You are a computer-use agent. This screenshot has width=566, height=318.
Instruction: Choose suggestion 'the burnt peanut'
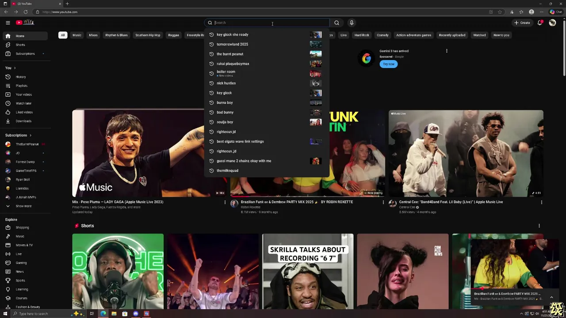267,54
